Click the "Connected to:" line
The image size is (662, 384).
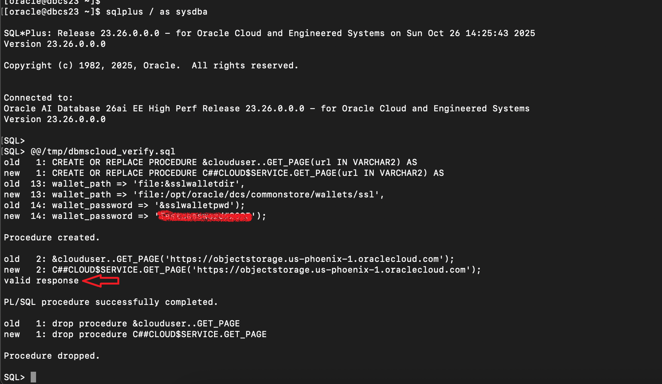click(38, 98)
